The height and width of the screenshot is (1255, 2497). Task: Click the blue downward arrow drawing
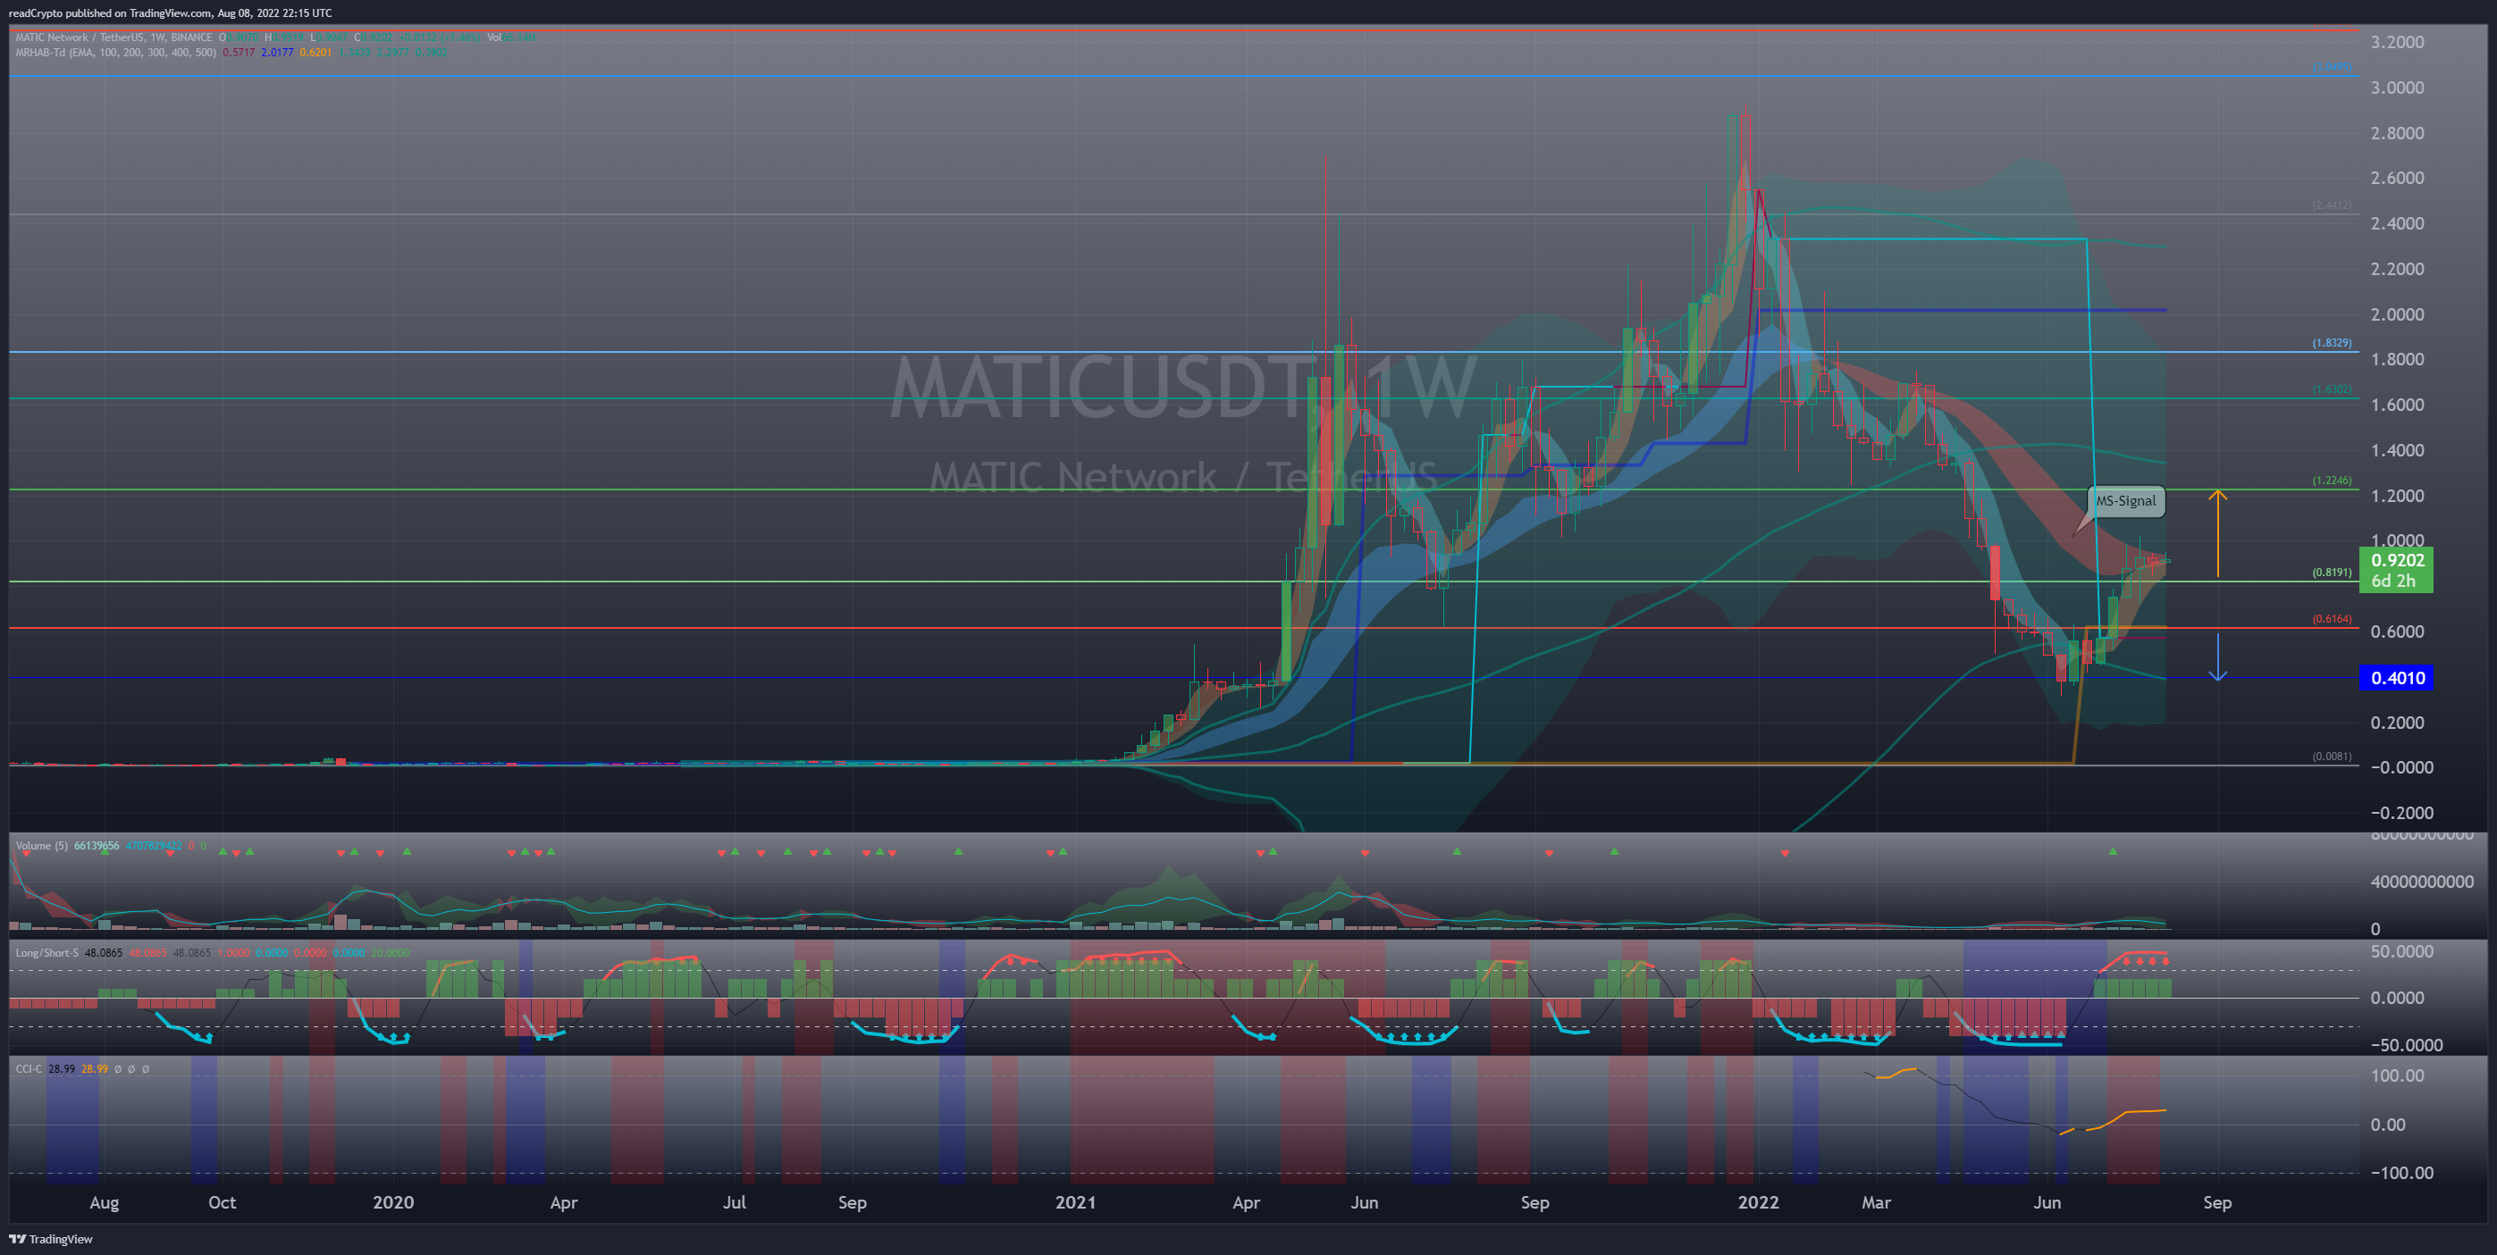pyautogui.click(x=2218, y=657)
